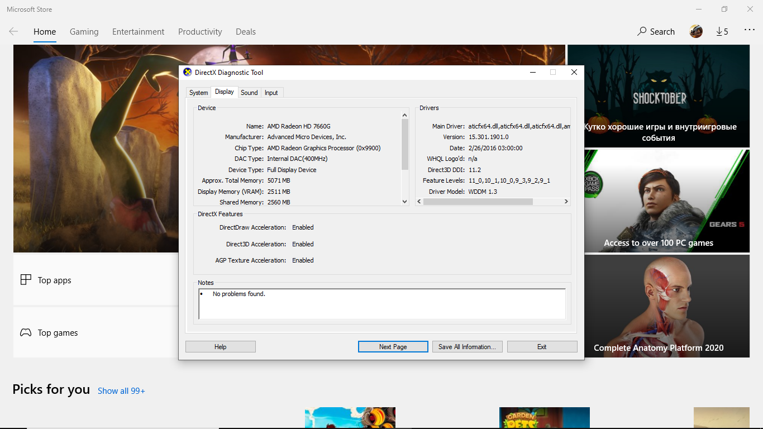Open the Complete Anatomy Platform 2020 banner
The width and height of the screenshot is (763, 429).
click(659, 306)
